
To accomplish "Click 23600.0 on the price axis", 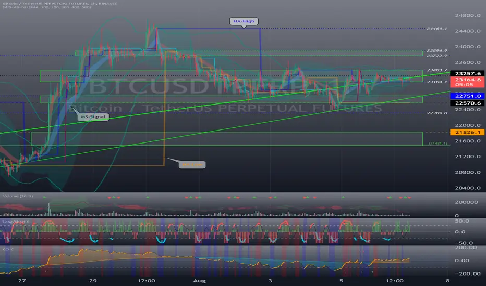I will click(468, 62).
